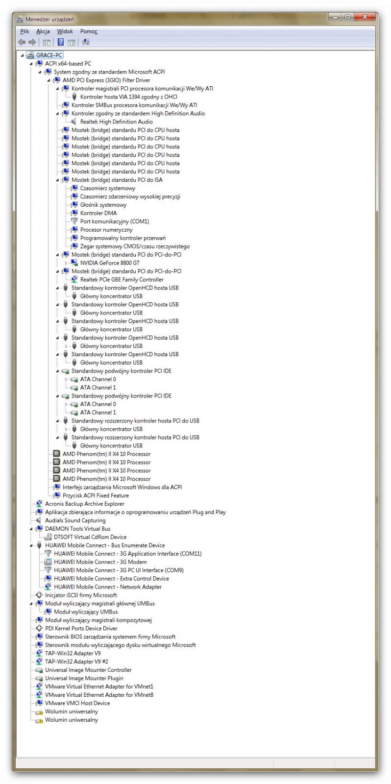The image size is (391, 784).
Task: Select 'VMware Virtual Ethernet Adapter for VMnet8'
Action: pyautogui.click(x=99, y=695)
